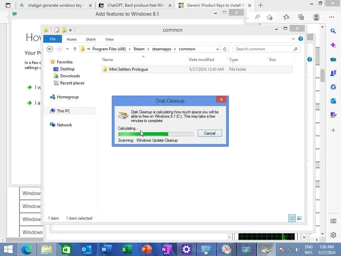The image size is (341, 256).
Task: Open the Explorer File tab
Action: pyautogui.click(x=52, y=39)
